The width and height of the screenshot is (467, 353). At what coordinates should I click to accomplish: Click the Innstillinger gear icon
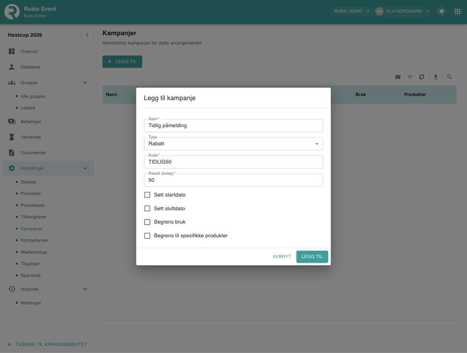pyautogui.click(x=12, y=168)
